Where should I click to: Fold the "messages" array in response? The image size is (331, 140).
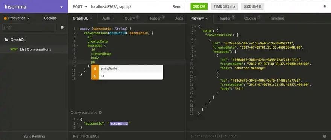click(x=195, y=52)
